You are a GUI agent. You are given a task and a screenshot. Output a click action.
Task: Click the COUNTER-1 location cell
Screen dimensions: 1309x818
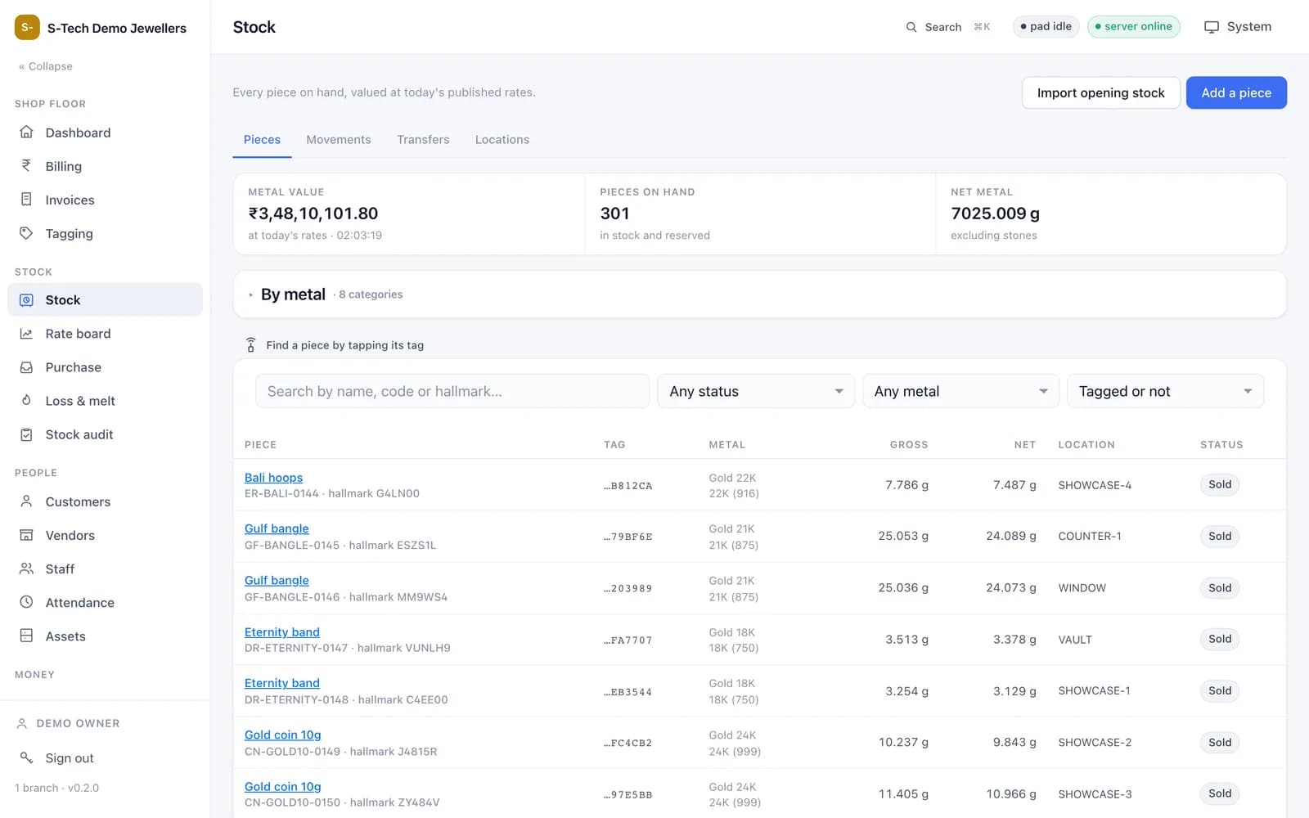click(1090, 537)
